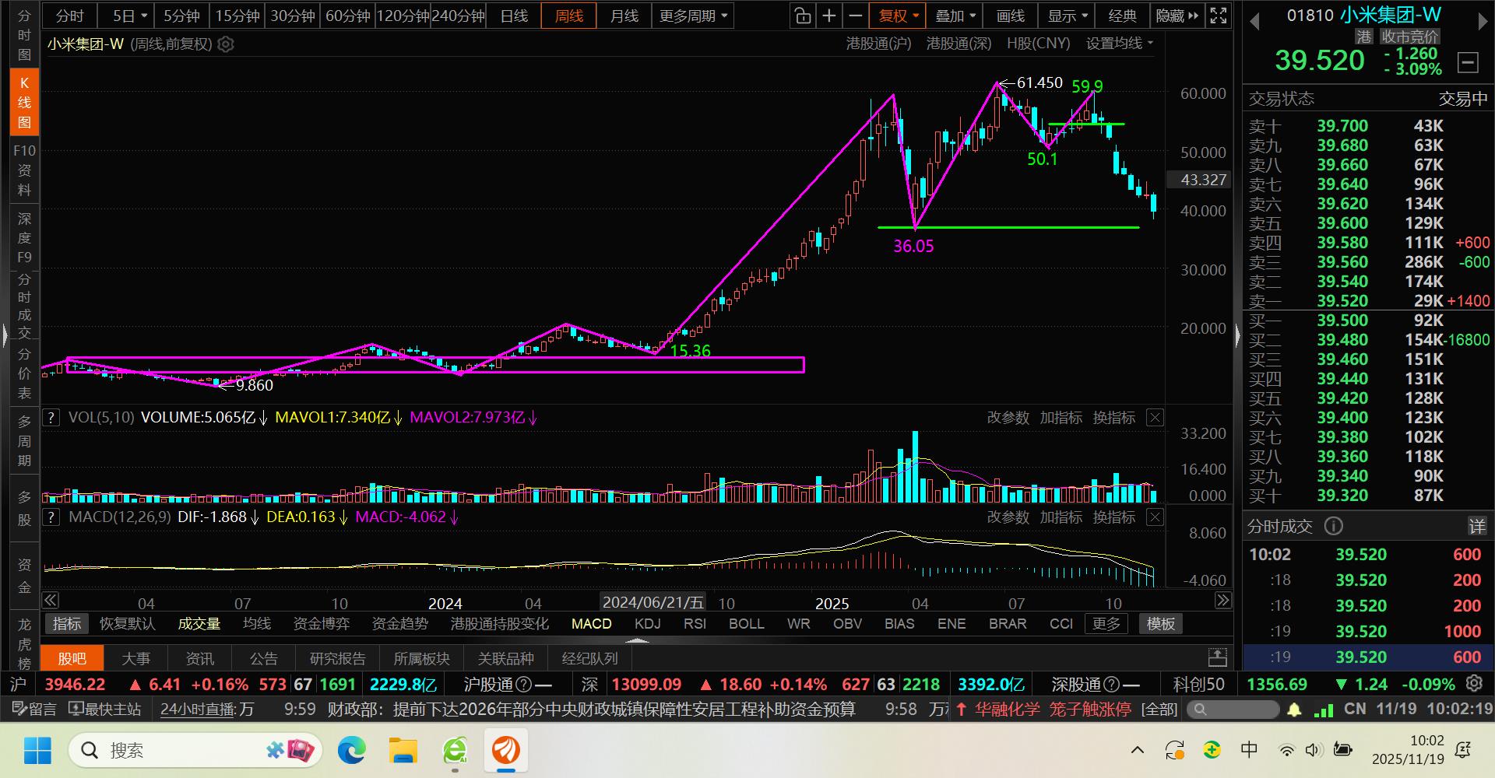Expand 更多周期 dropdown
1495x778 pixels.
coord(694,16)
